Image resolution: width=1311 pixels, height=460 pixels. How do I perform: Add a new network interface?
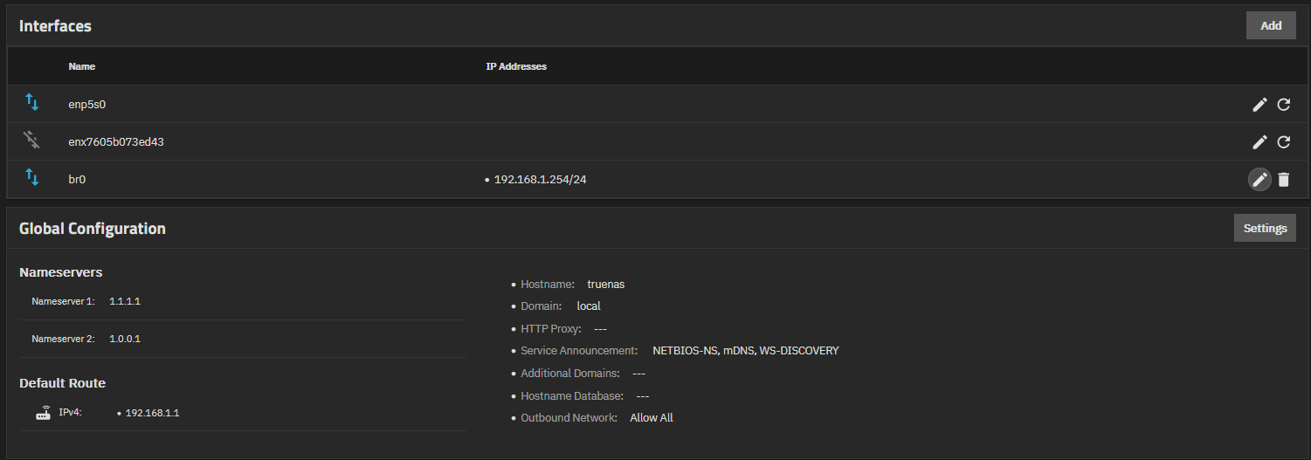click(1271, 25)
